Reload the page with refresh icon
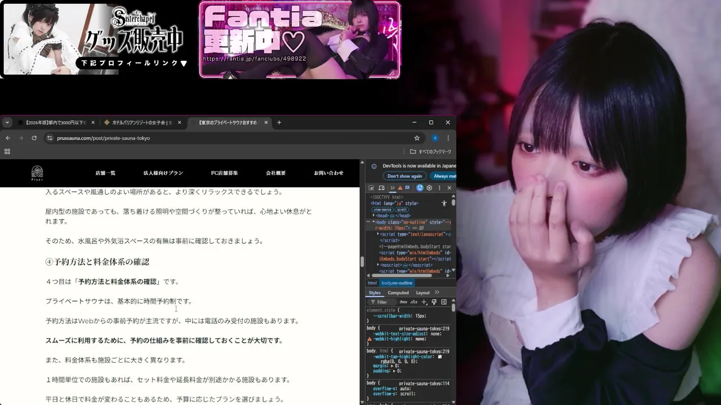The height and width of the screenshot is (405, 721). pyautogui.click(x=34, y=138)
